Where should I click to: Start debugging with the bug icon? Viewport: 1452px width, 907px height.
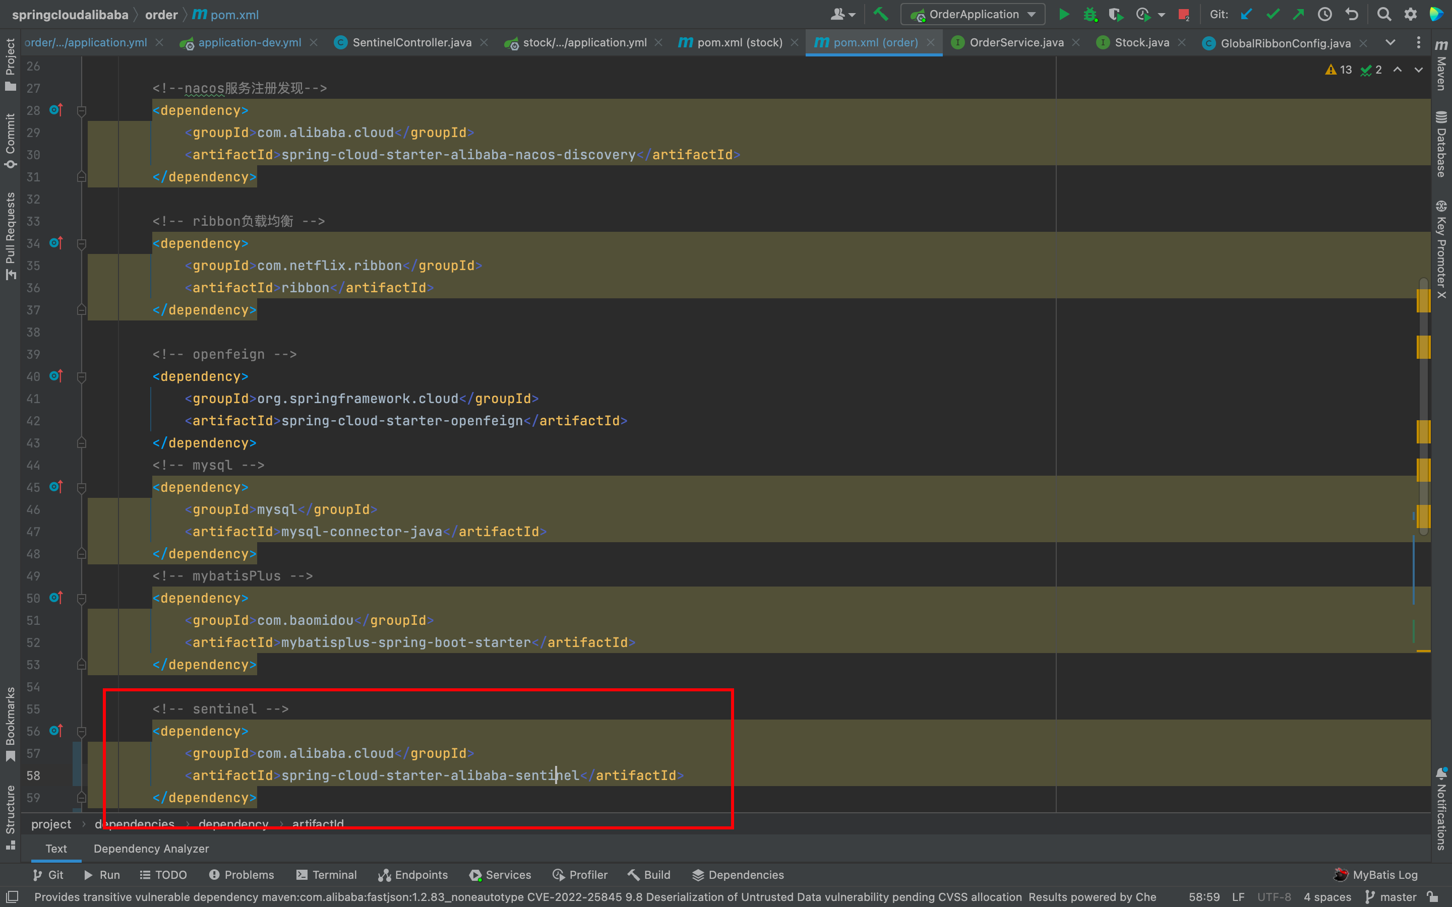coord(1090,14)
